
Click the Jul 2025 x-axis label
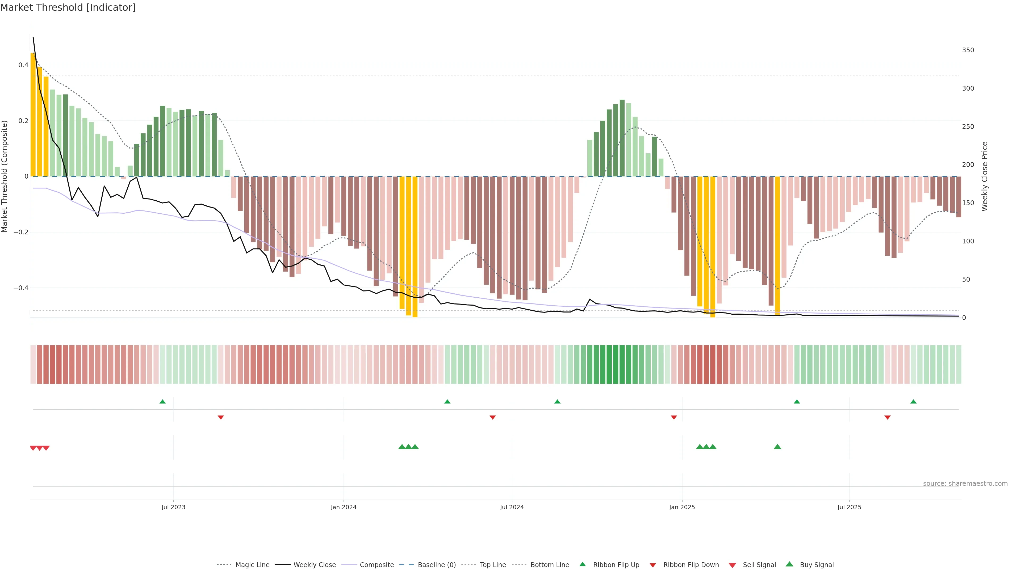pyautogui.click(x=850, y=507)
